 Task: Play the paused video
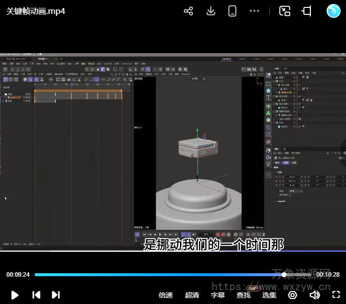(x=15, y=295)
